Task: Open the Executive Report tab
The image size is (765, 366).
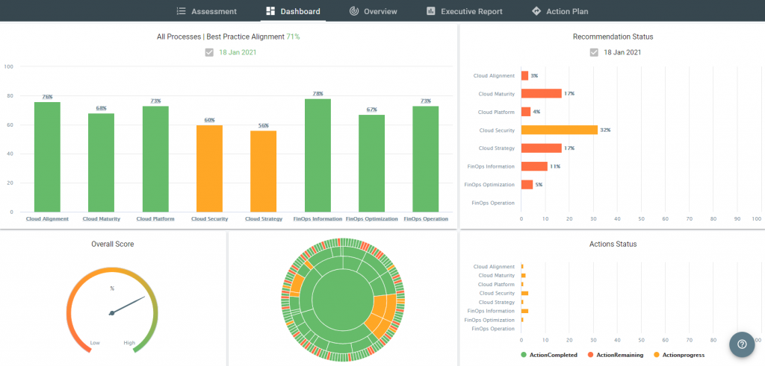Action: pyautogui.click(x=471, y=11)
